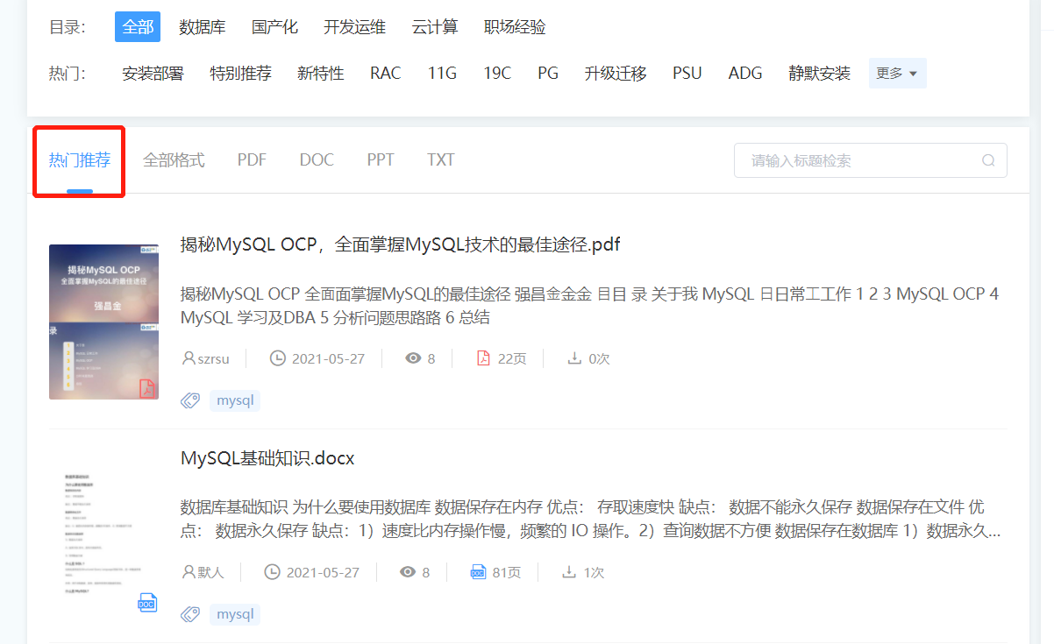Switch to the DOC format tab
This screenshot has height=644, width=1054.
pyautogui.click(x=317, y=159)
